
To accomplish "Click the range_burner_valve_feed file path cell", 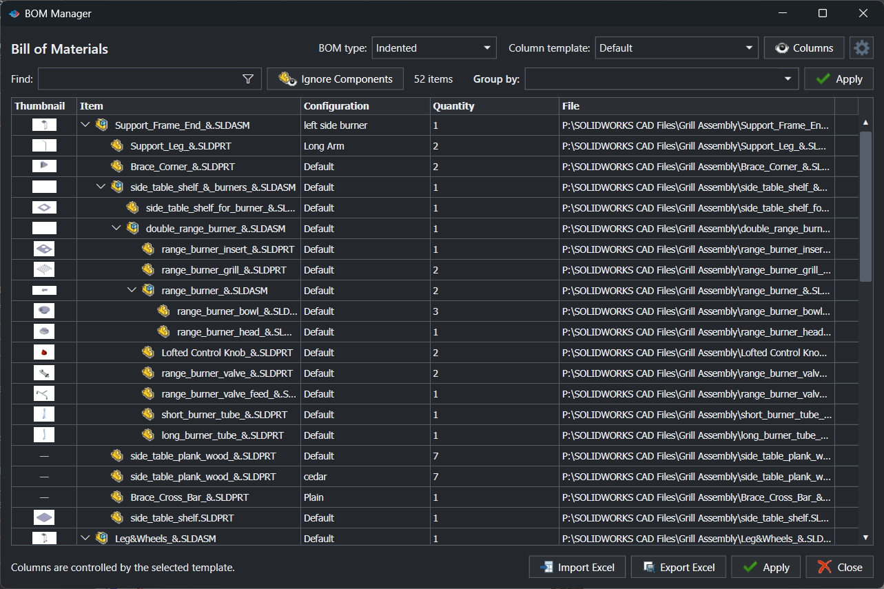I will pyautogui.click(x=697, y=394).
